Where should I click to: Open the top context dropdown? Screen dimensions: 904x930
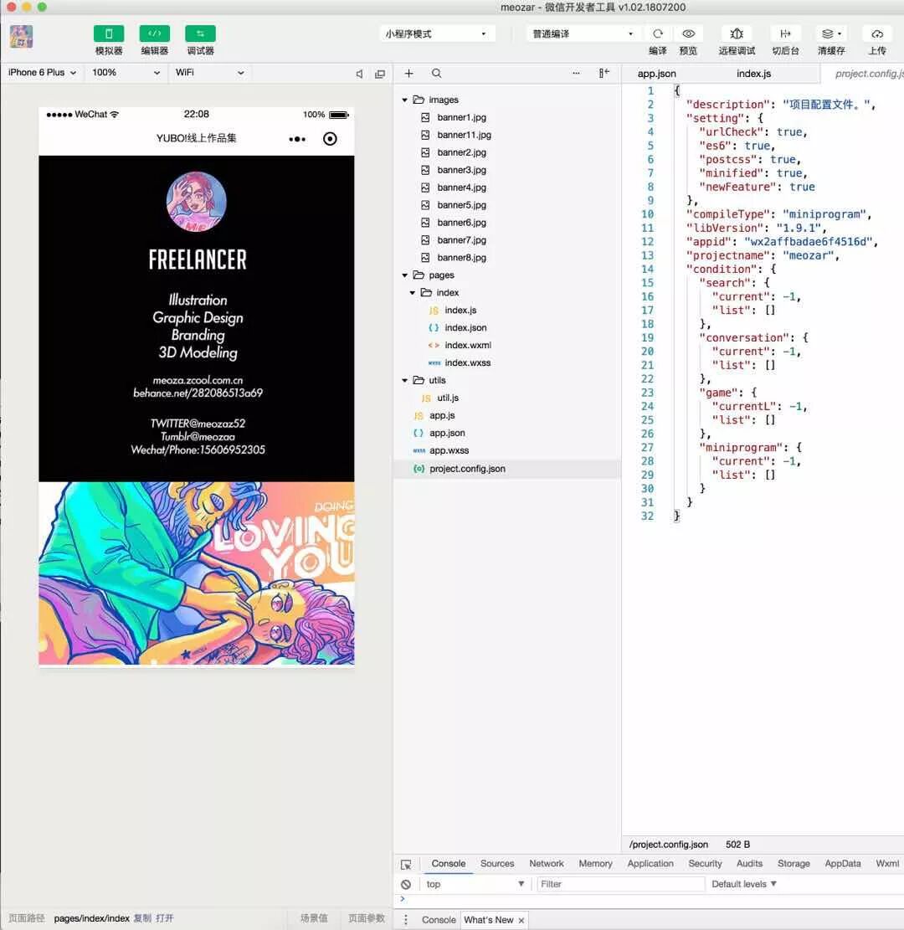[475, 884]
